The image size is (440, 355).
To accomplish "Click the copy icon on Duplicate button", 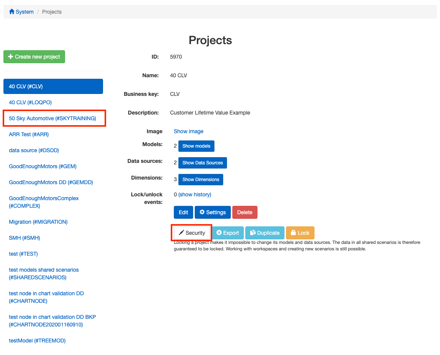I will pyautogui.click(x=253, y=233).
